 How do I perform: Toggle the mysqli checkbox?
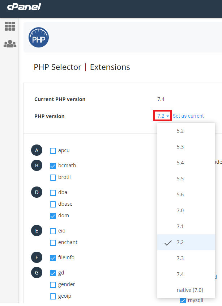pyautogui.click(x=183, y=300)
